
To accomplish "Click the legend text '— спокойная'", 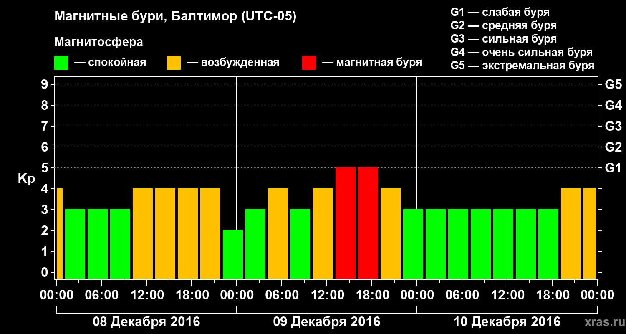I will point(110,63).
